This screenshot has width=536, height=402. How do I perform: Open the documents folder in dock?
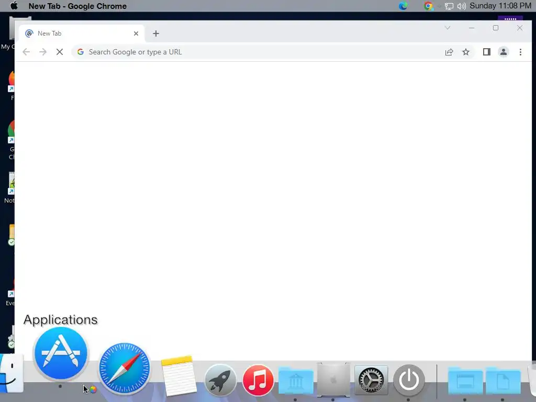tap(502, 380)
